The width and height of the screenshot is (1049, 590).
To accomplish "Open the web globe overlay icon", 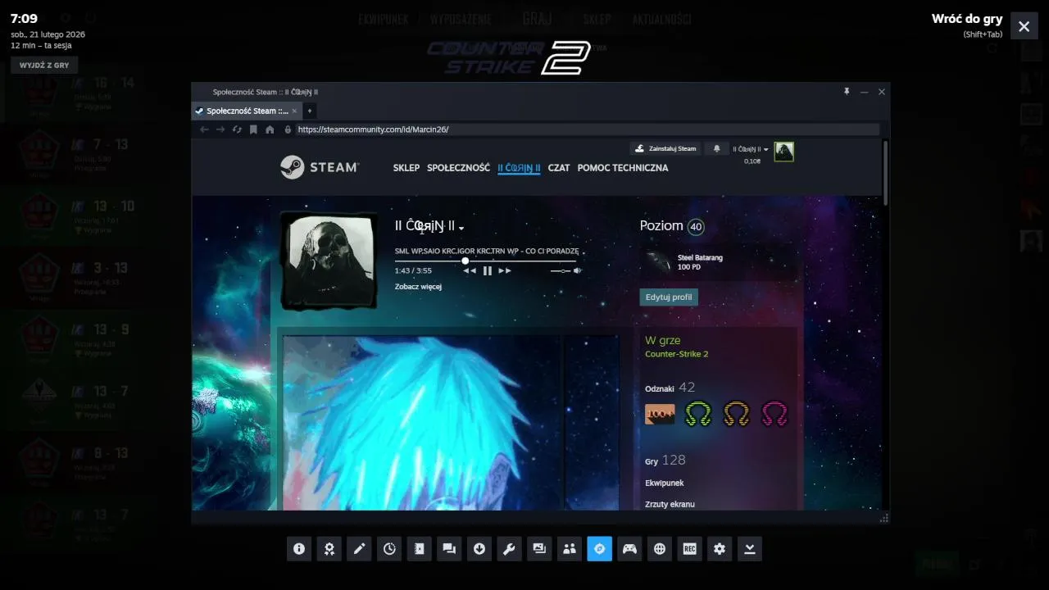I will pos(660,549).
